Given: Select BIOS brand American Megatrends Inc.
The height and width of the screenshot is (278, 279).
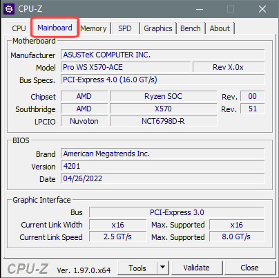Looking at the screenshot, I should point(163,154).
